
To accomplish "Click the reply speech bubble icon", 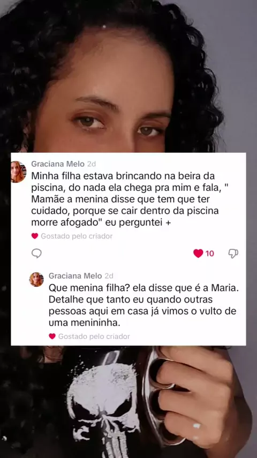I will point(36,253).
